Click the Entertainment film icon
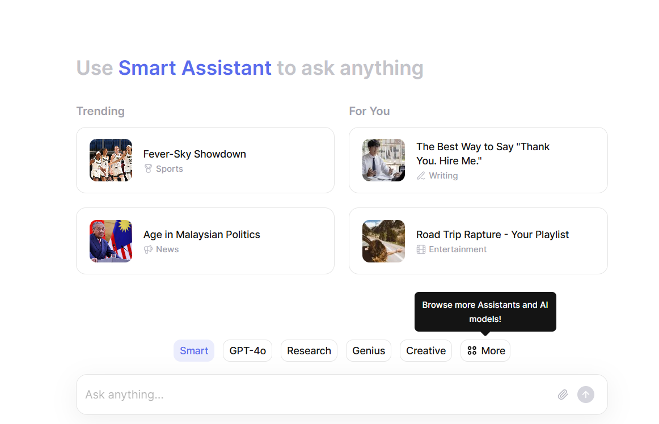The image size is (659, 424). (421, 249)
